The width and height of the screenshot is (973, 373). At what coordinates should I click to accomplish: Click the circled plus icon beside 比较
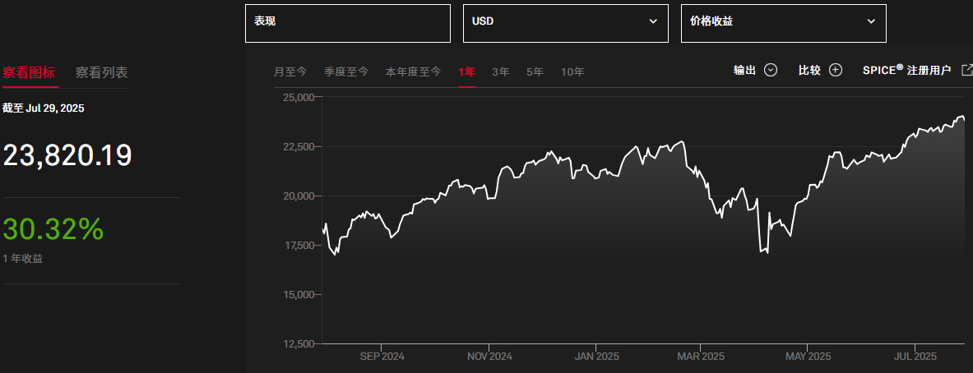(836, 70)
